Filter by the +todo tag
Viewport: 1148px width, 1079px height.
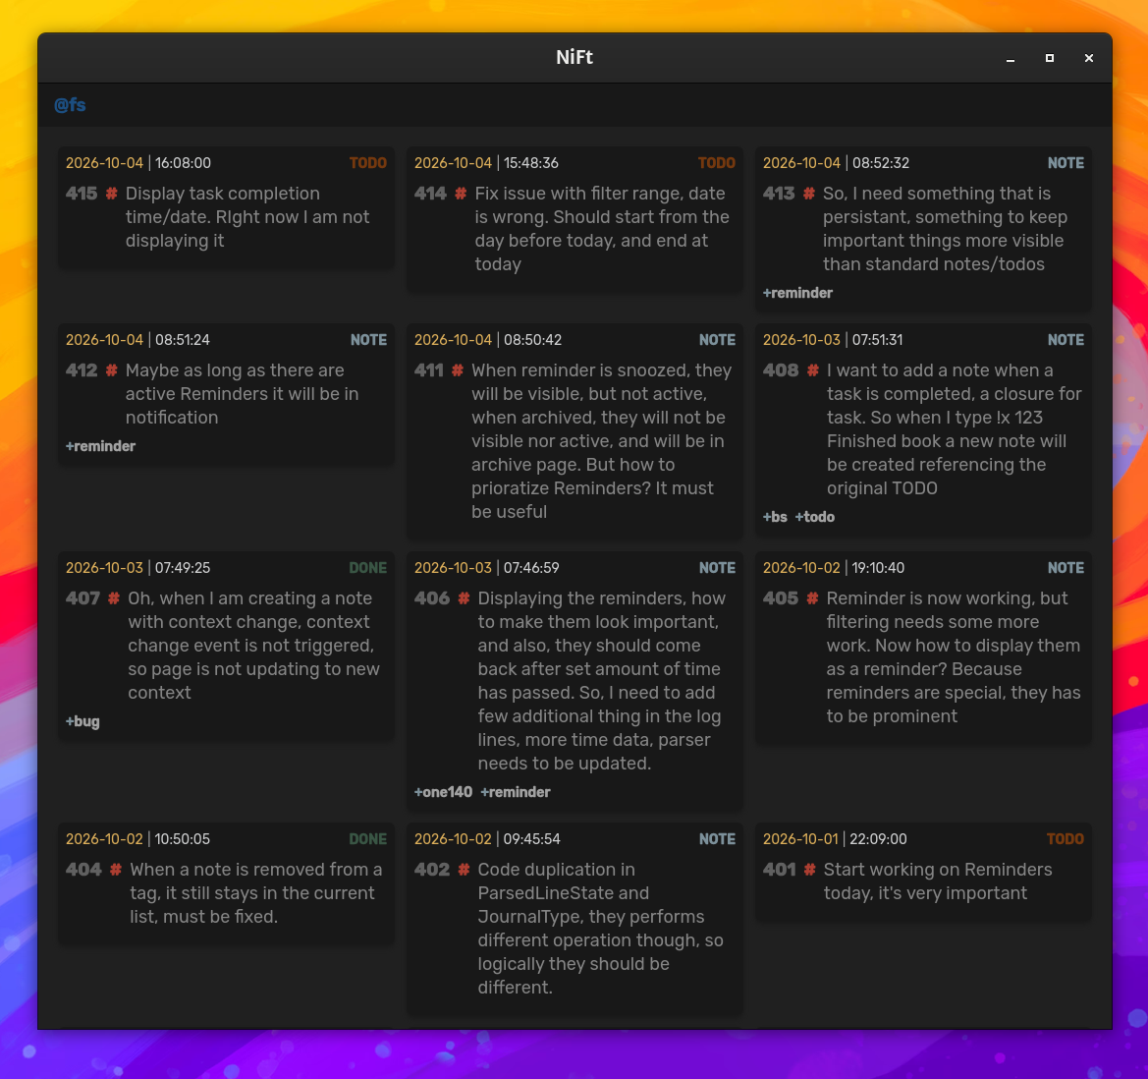[x=815, y=517]
